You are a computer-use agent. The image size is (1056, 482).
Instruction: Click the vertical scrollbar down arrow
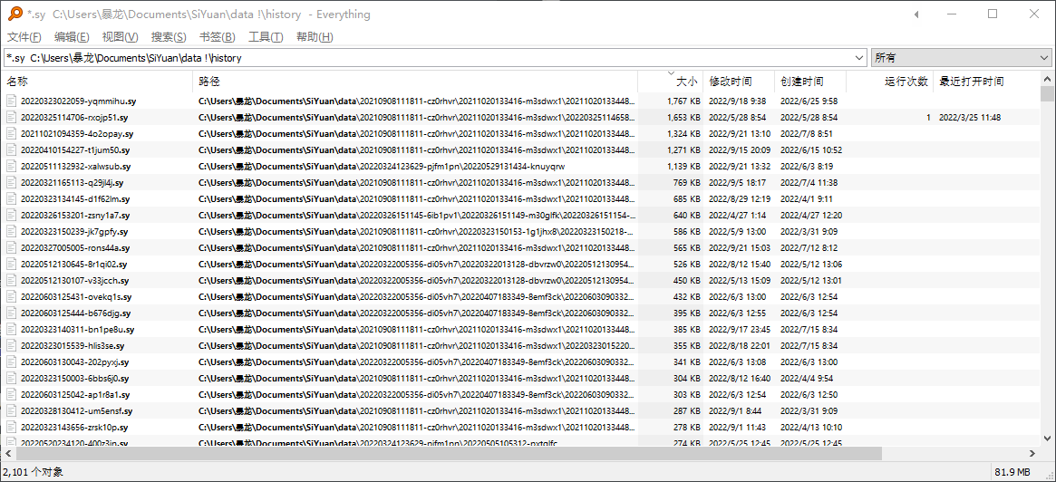[1047, 439]
